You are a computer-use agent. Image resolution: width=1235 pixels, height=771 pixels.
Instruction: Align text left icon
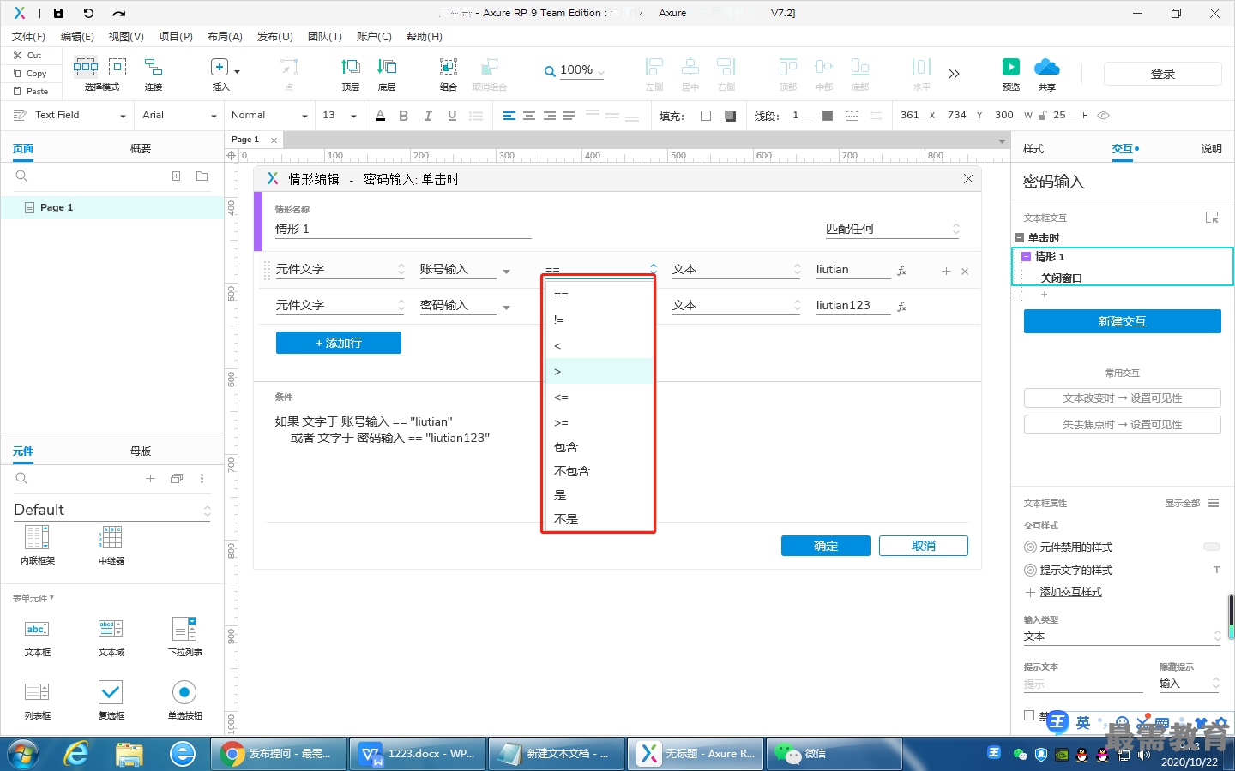coord(509,116)
